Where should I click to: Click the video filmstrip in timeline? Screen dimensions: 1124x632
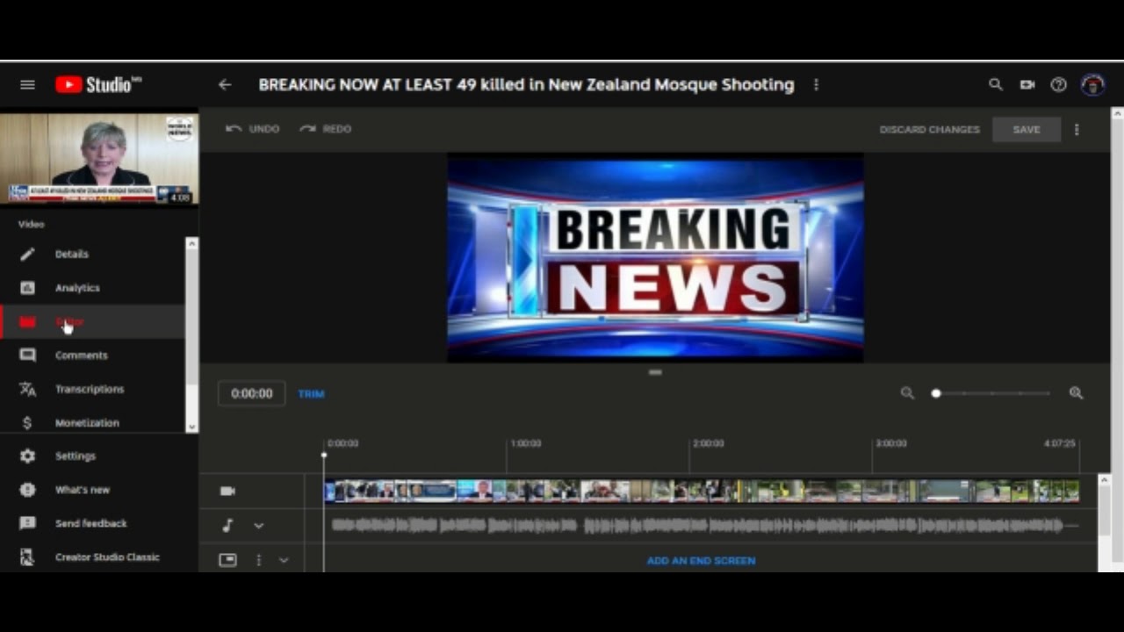(702, 491)
